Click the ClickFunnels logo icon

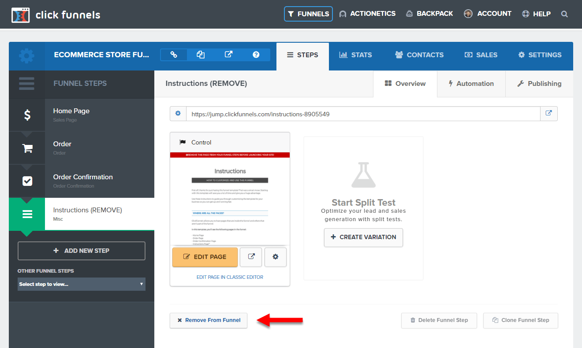click(20, 15)
